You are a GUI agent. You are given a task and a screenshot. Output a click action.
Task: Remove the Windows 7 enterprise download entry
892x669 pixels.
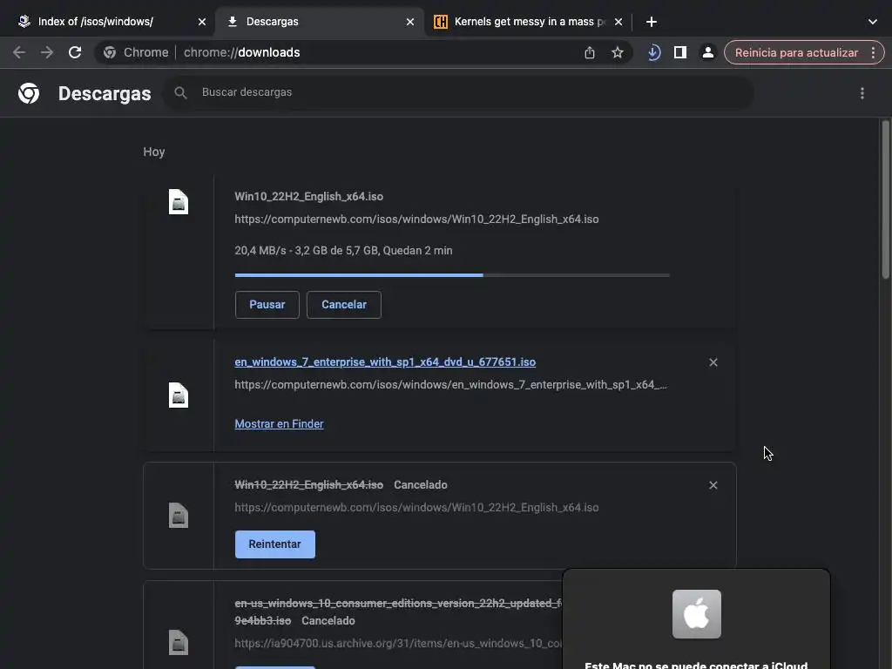(713, 362)
